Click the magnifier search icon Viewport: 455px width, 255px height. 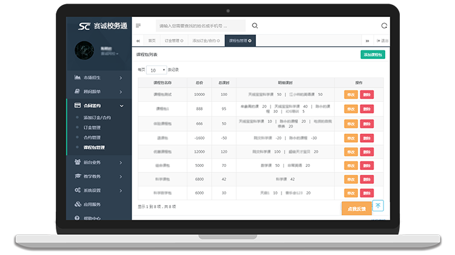coord(255,25)
